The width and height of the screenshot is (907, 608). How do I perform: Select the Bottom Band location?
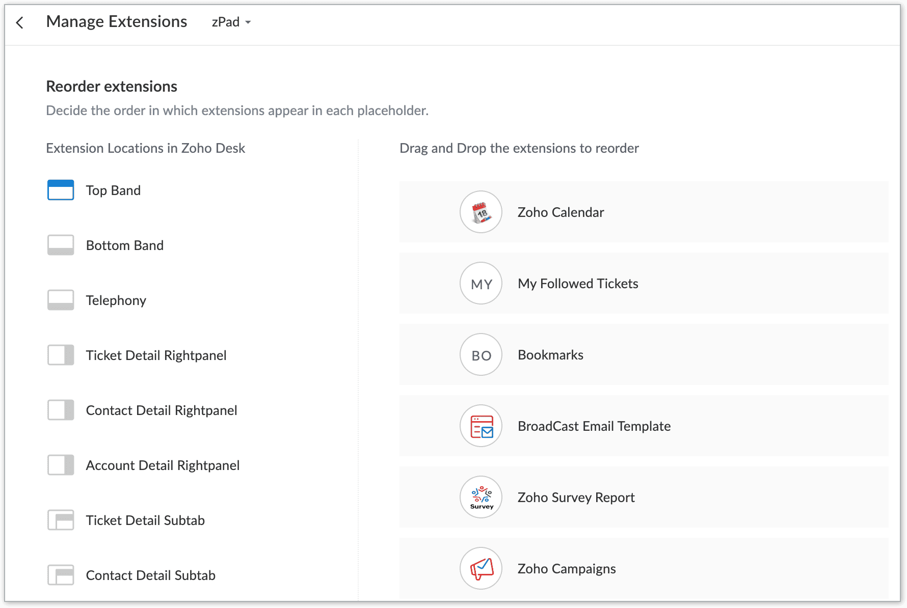(x=124, y=245)
